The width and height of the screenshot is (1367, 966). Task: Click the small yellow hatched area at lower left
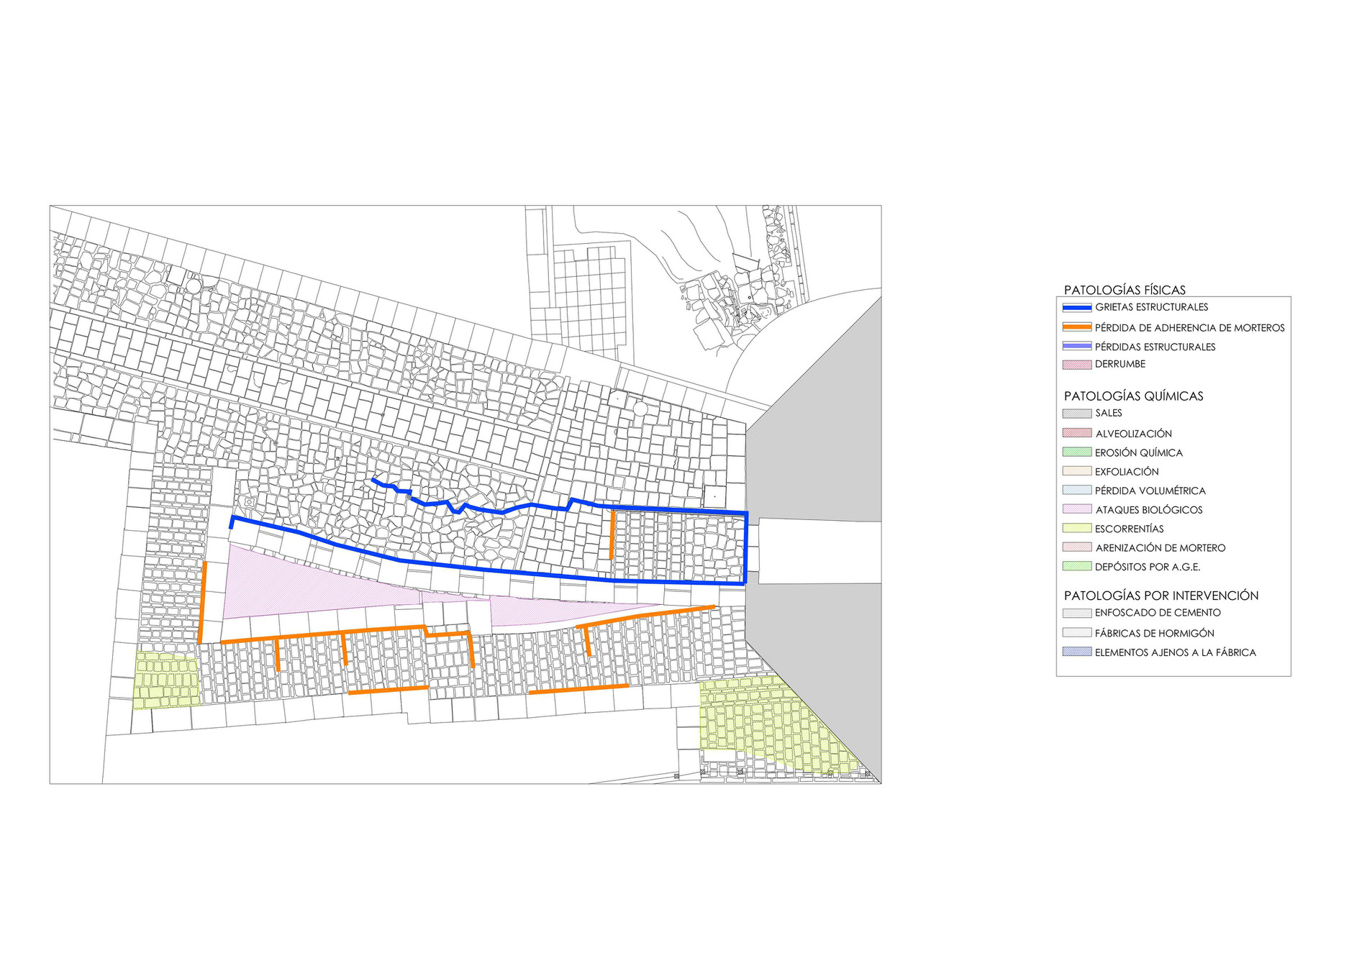[165, 680]
